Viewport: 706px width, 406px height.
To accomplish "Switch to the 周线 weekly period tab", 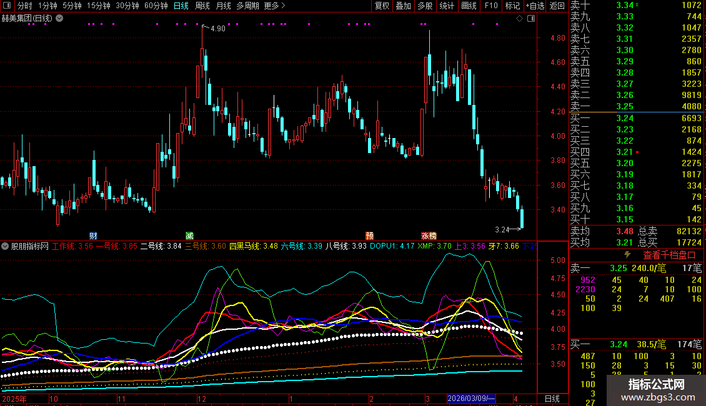I will pyautogui.click(x=202, y=6).
